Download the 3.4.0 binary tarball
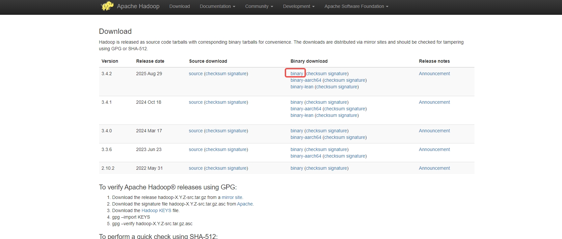Viewport: 562px width, 239px height. coord(297,131)
